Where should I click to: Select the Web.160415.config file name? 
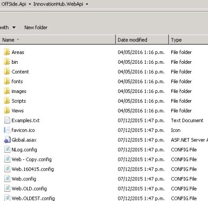pyautogui.click(x=32, y=169)
